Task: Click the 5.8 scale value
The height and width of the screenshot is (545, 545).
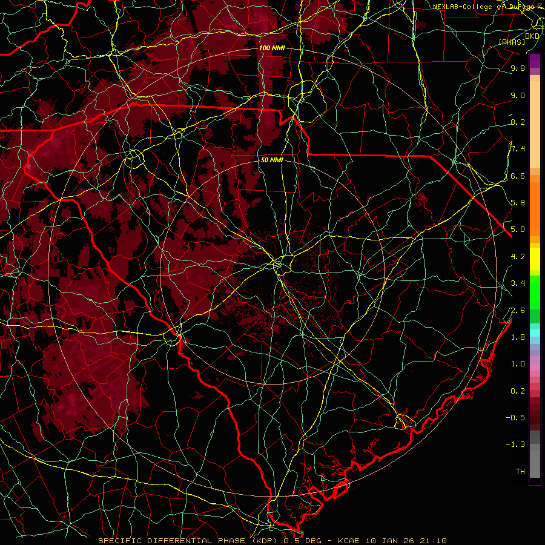Action: tap(518, 203)
